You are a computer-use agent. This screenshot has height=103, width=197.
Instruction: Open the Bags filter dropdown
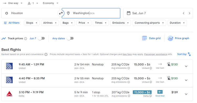pos(68,23)
